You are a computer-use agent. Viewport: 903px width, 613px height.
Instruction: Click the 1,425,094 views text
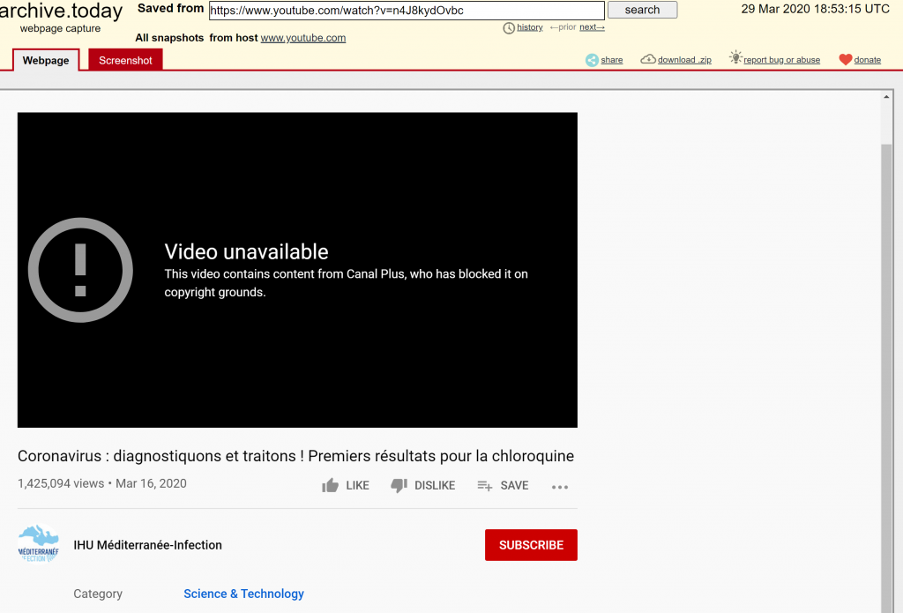click(x=61, y=483)
